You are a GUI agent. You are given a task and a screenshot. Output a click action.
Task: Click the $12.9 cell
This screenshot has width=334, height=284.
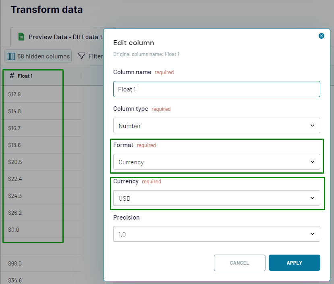(15, 94)
